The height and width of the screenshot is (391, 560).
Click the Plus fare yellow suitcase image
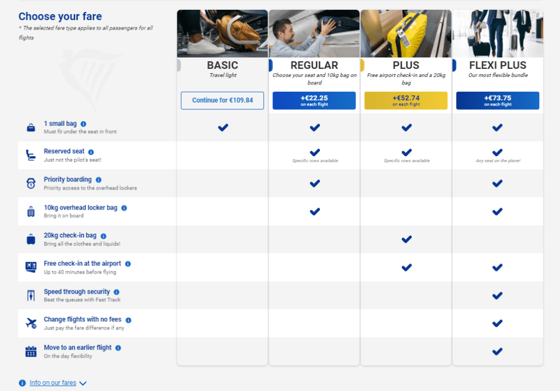(x=406, y=33)
